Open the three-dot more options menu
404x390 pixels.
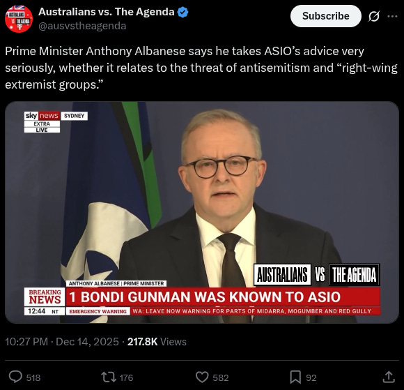[392, 16]
